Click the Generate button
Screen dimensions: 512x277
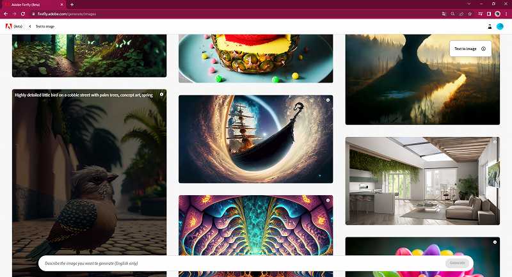(457, 263)
